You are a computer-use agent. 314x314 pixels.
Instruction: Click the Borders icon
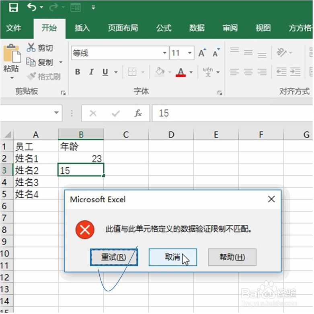[132, 72]
